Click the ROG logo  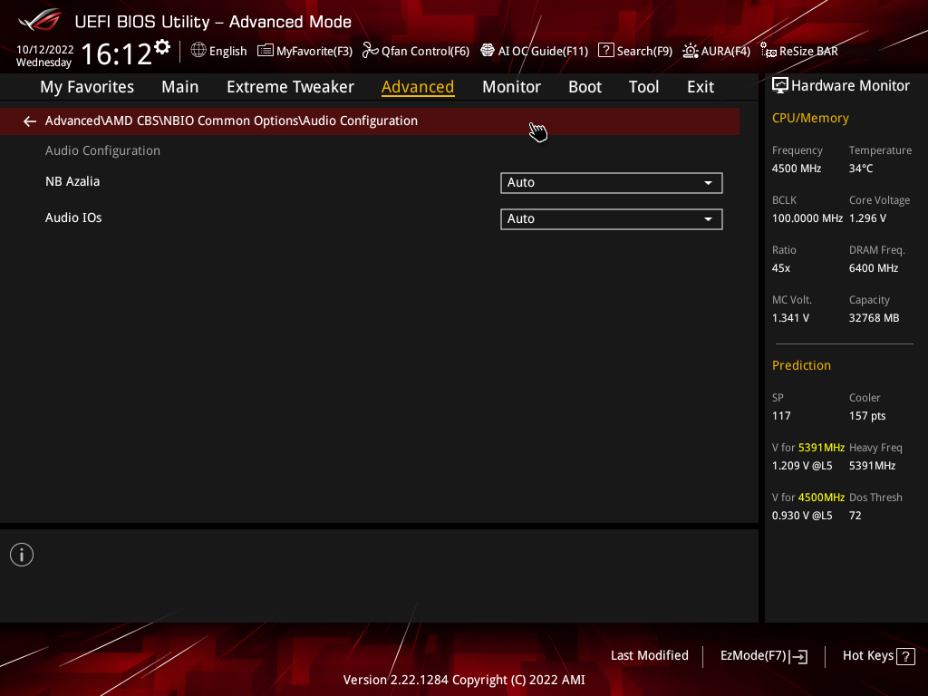click(39, 20)
